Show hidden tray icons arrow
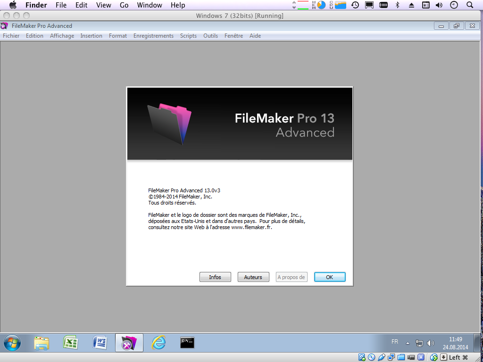 point(408,343)
